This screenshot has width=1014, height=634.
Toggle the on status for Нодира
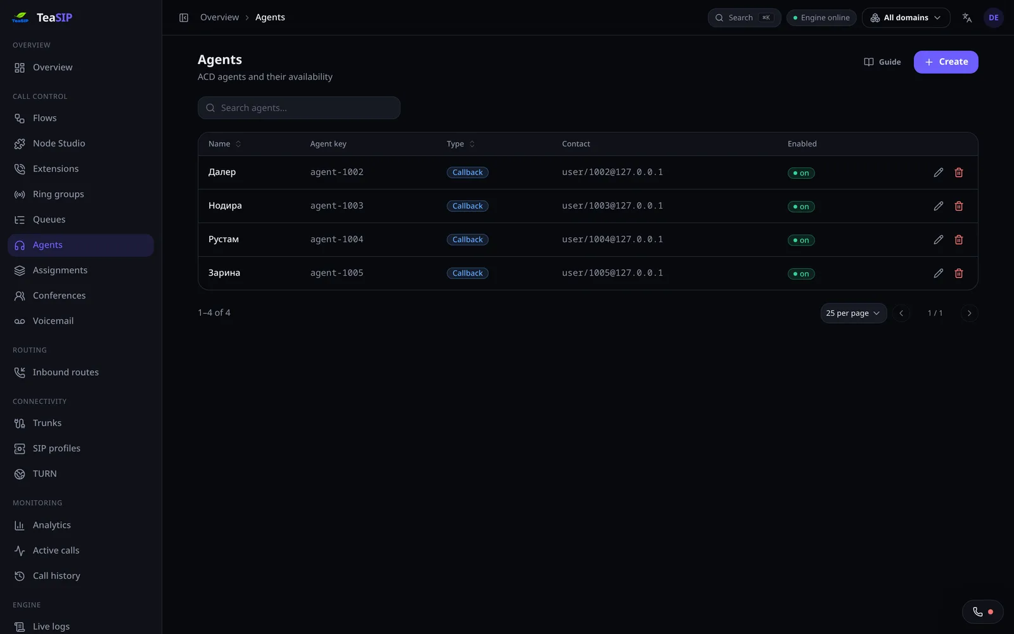point(801,207)
